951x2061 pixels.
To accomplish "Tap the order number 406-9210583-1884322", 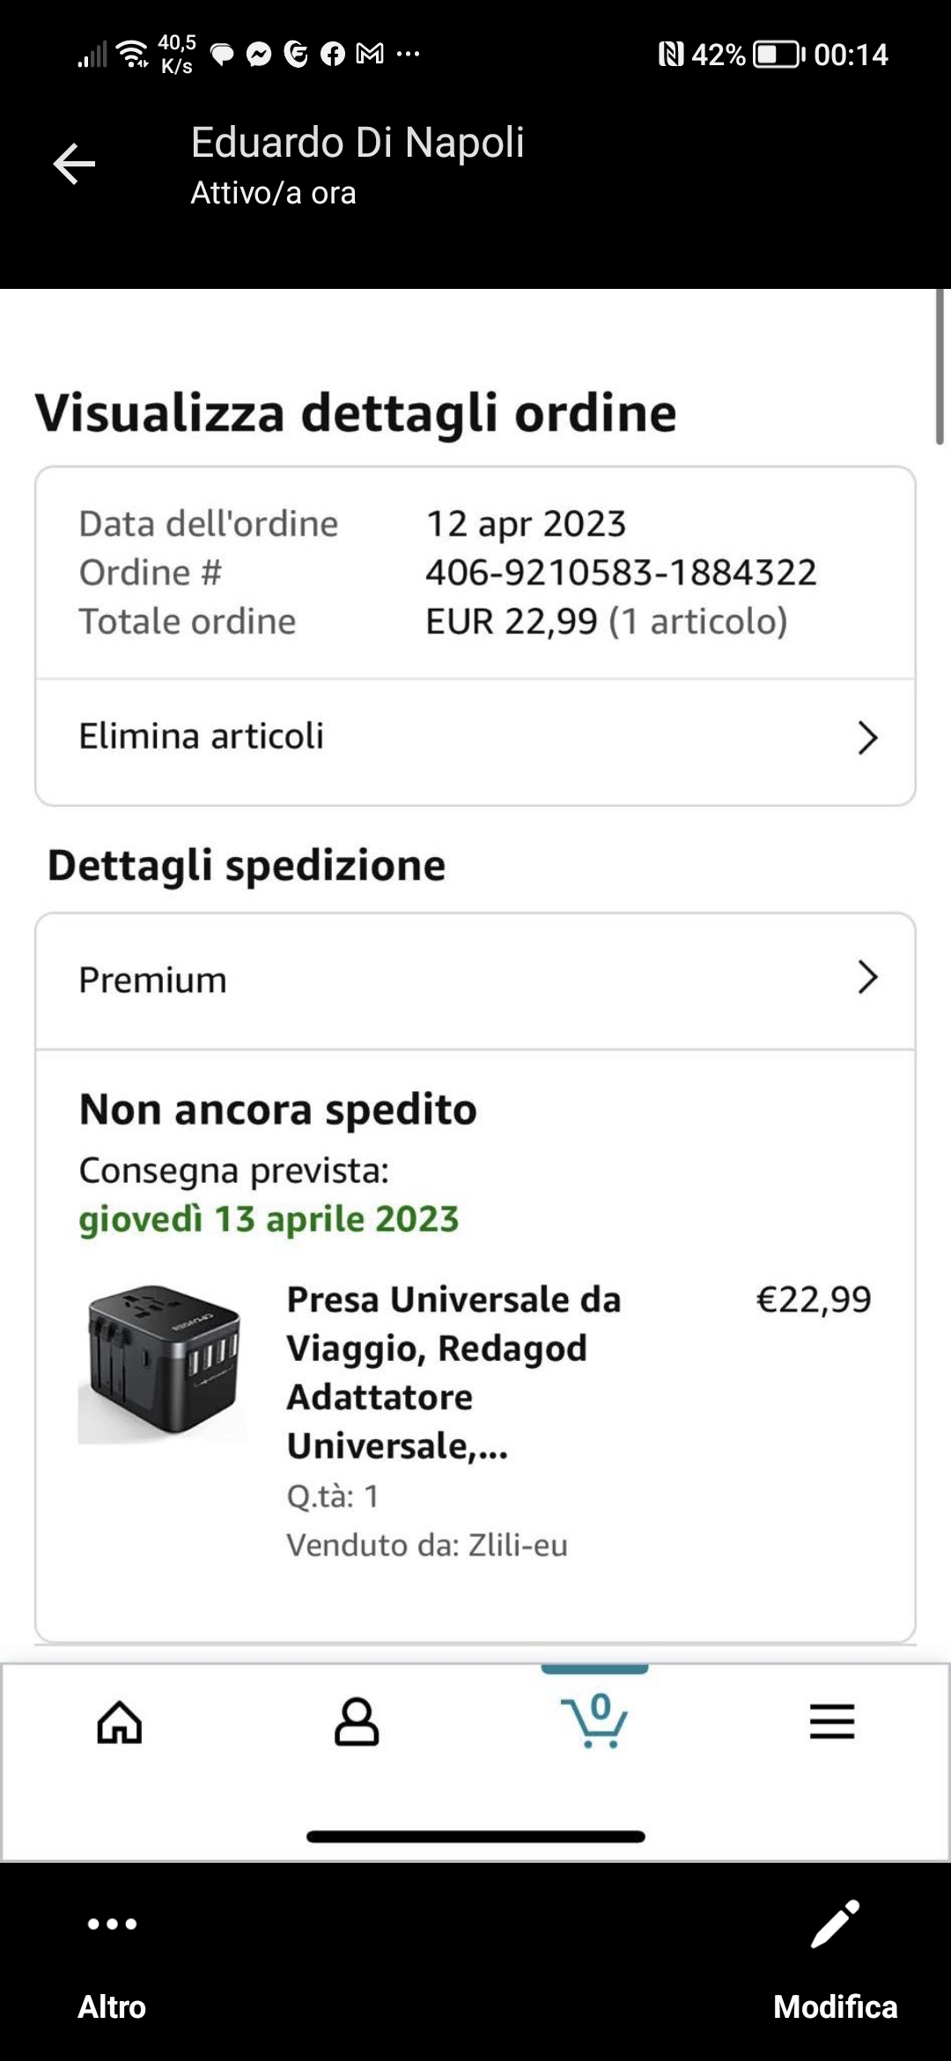I will pyautogui.click(x=621, y=572).
